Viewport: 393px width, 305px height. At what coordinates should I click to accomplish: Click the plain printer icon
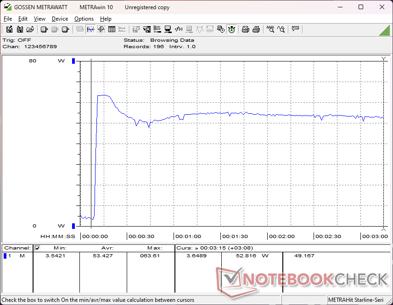pyautogui.click(x=256, y=29)
